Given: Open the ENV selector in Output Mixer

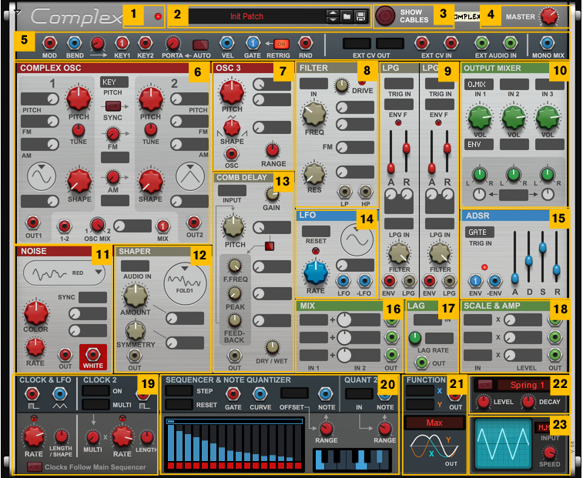Looking at the screenshot, I should tap(479, 144).
